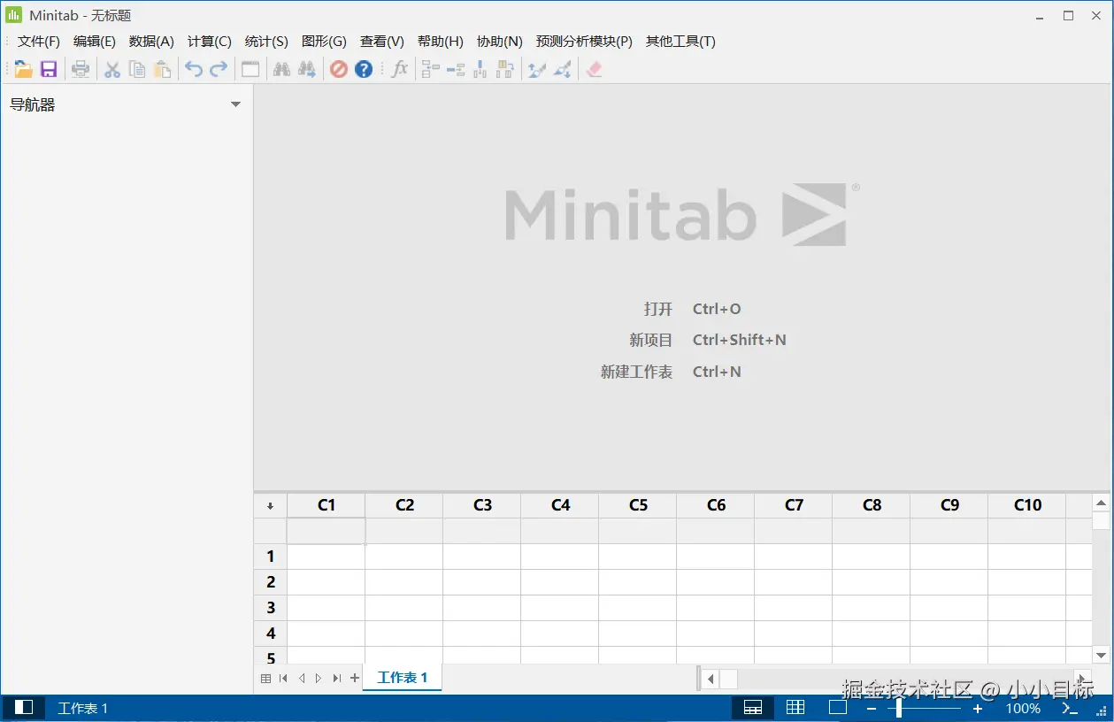Open the 查看(V) menu
Screen dimensions: 1114x722
click(382, 42)
